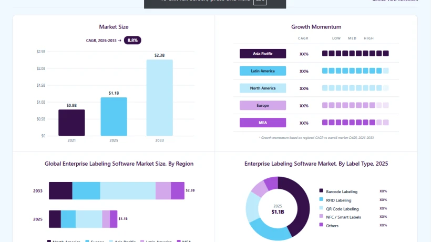The height and width of the screenshot is (242, 431).
Task: Click the XX% CAGR value for Asia Pacific
Action: (304, 54)
